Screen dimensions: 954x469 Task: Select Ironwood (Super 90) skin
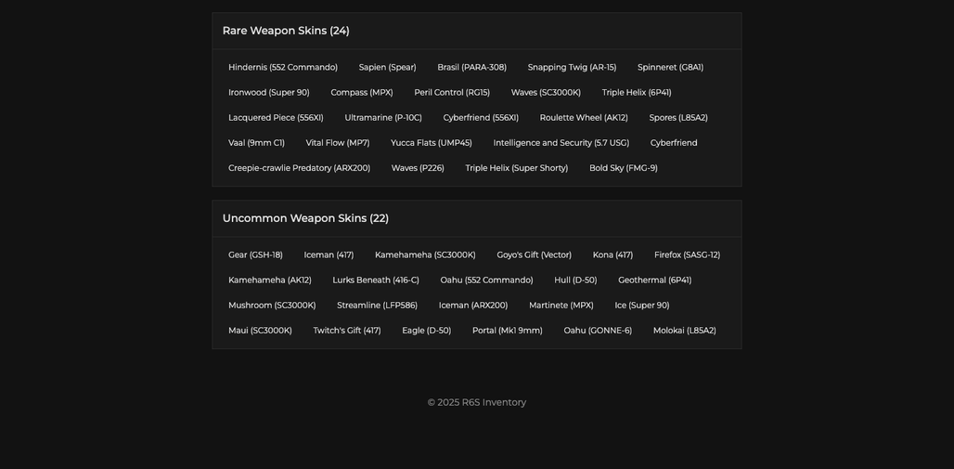(269, 93)
